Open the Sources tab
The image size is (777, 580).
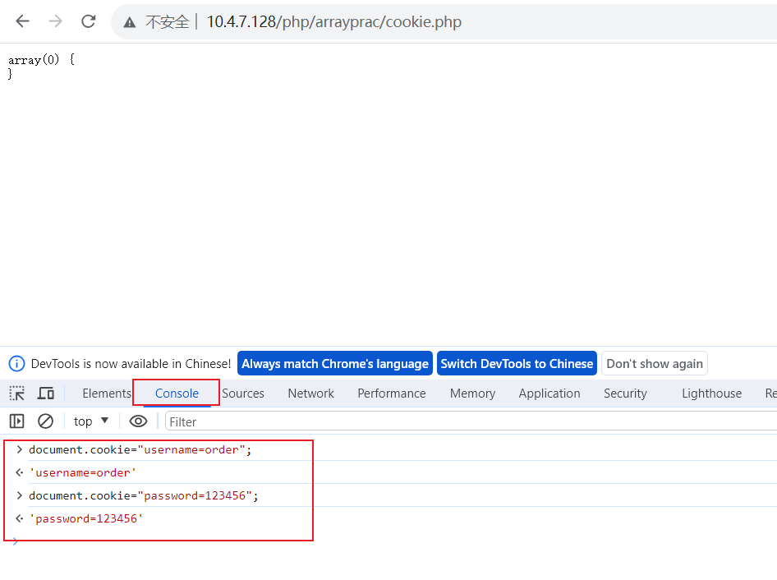click(x=243, y=394)
